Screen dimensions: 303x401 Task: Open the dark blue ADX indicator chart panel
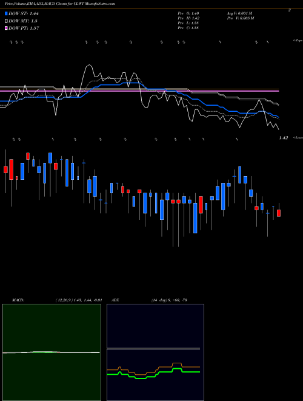pyautogui.click(x=155, y=352)
